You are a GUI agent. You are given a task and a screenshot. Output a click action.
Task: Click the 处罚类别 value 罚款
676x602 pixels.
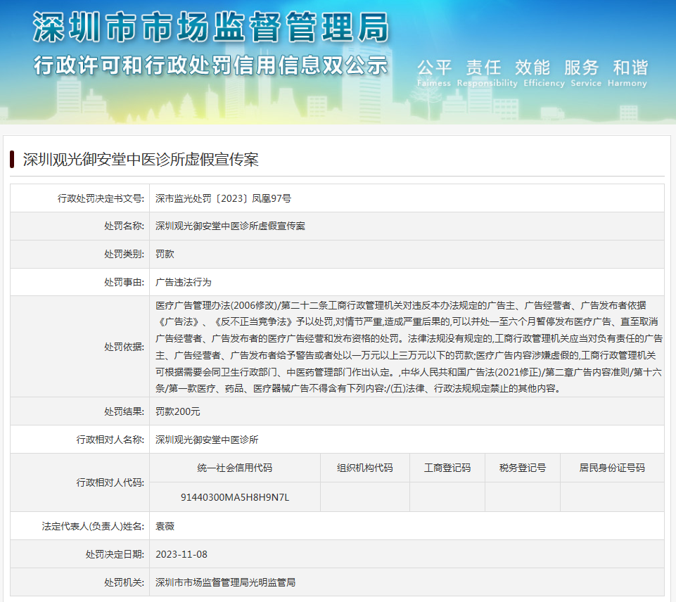(x=165, y=254)
